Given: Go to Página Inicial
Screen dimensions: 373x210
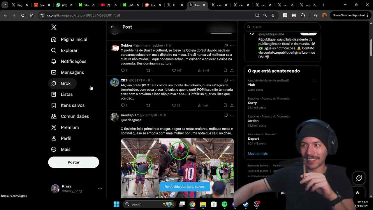Looking at the screenshot, I should 69,39.
